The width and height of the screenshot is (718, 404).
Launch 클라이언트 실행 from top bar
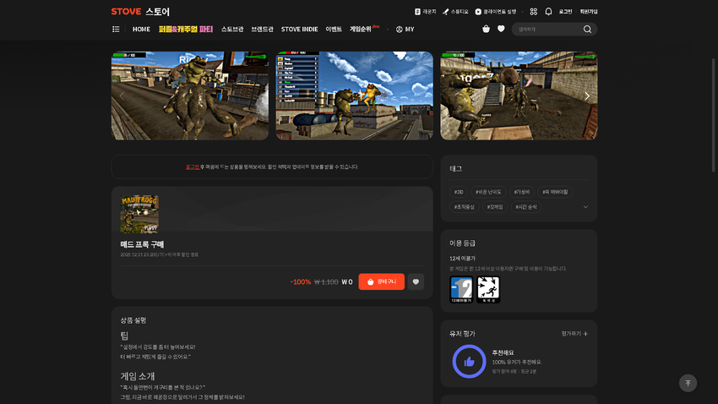click(496, 12)
